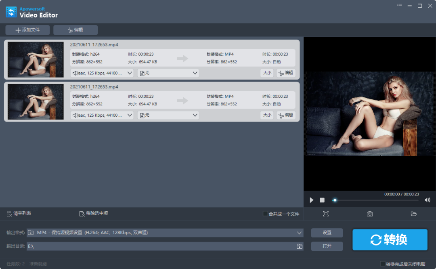Click the 设置 settings button
Screen dimensions: 436x269
327,233
